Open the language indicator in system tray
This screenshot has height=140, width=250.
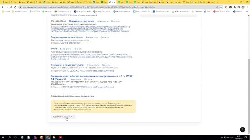[232, 137]
